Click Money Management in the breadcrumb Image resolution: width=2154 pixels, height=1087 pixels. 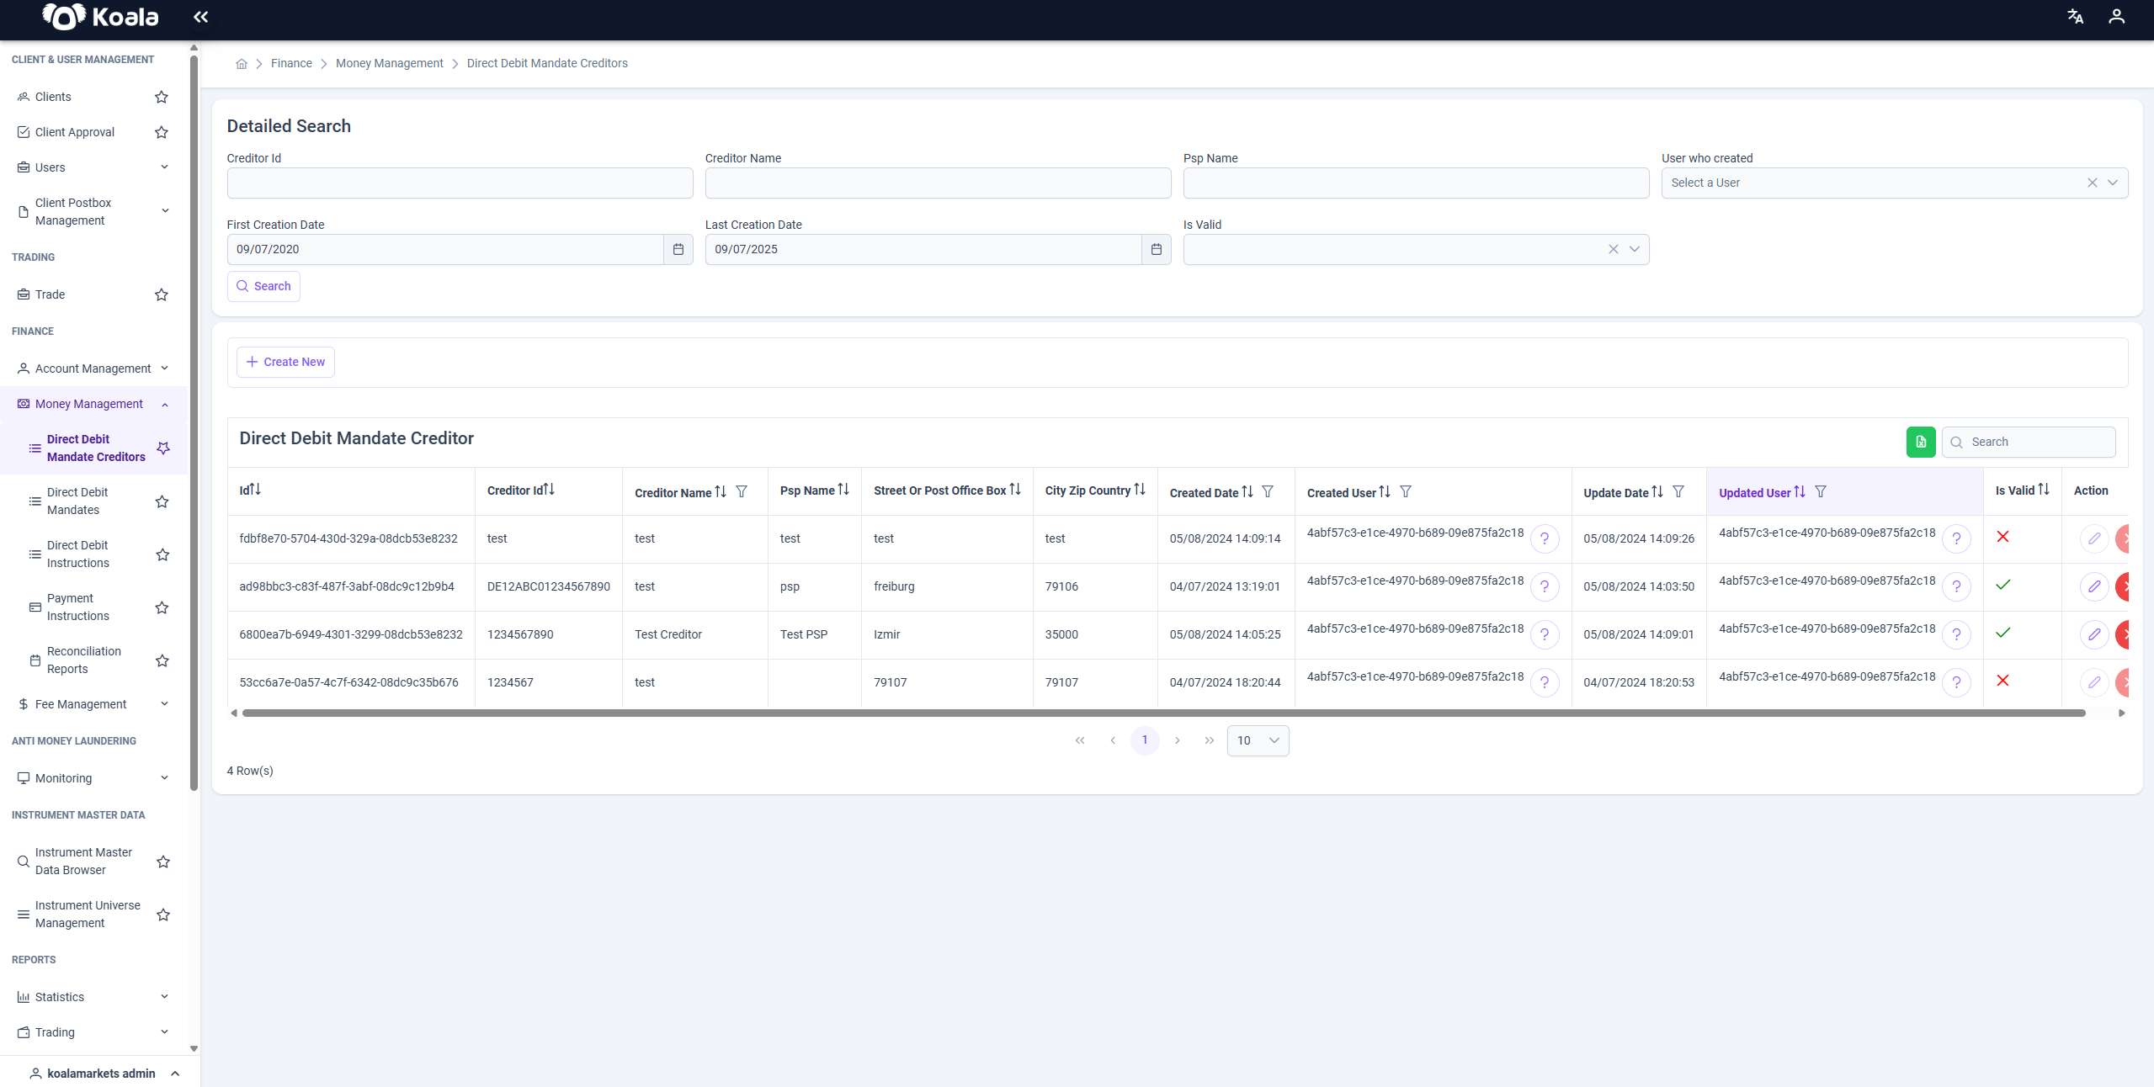(389, 64)
